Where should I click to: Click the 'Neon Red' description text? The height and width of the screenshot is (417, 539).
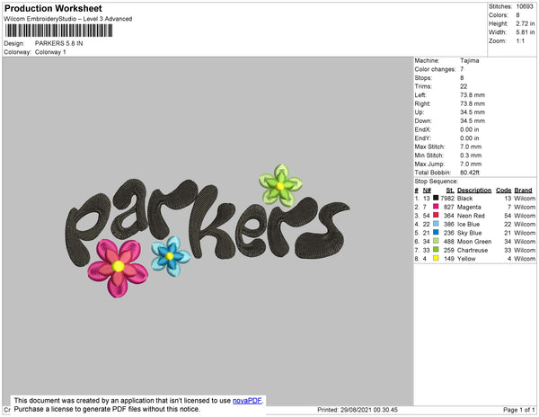tap(471, 216)
